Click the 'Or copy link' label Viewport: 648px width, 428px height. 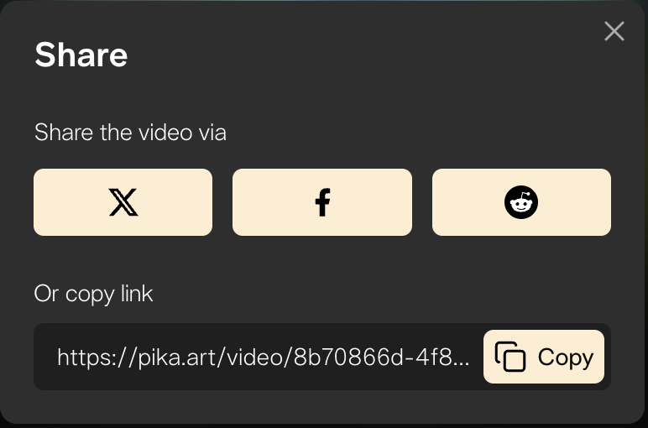coord(93,294)
